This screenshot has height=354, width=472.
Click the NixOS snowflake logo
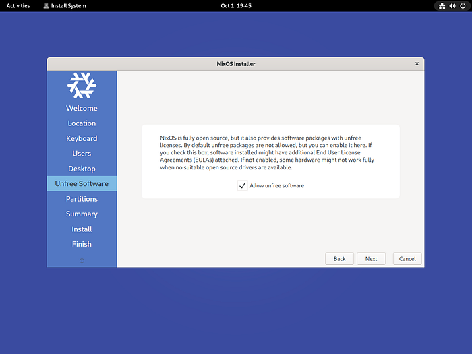[x=82, y=86]
